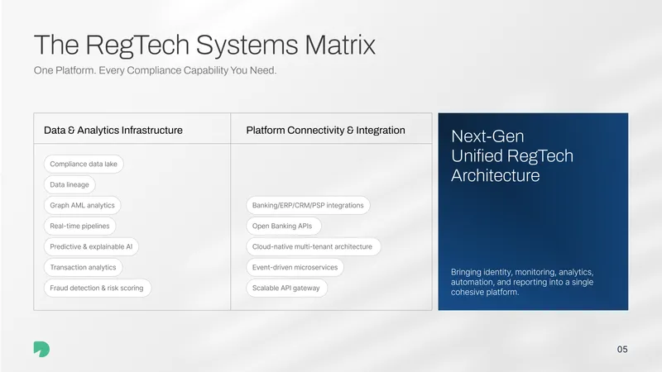Pick the Real-time pipelines pill
Screen dimensions: 662x372
[79, 226]
